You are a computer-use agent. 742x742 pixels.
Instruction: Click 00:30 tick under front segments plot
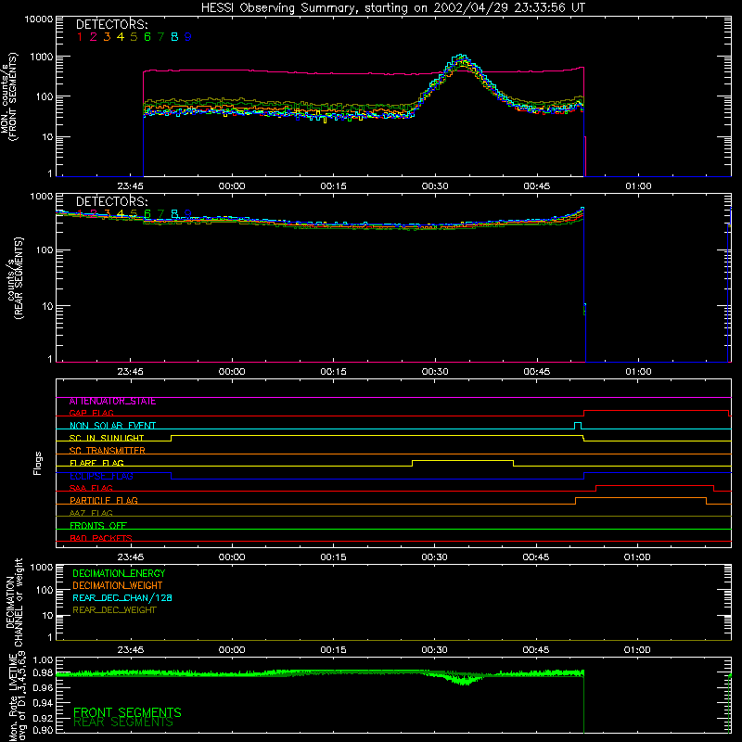(435, 186)
